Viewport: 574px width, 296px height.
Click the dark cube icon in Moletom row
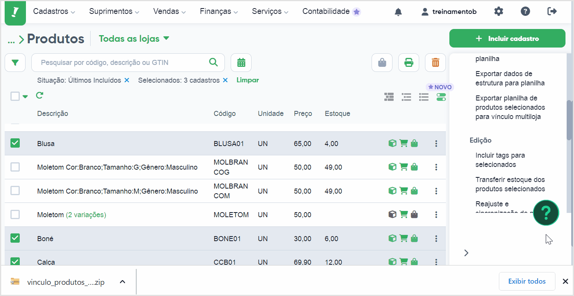click(392, 214)
